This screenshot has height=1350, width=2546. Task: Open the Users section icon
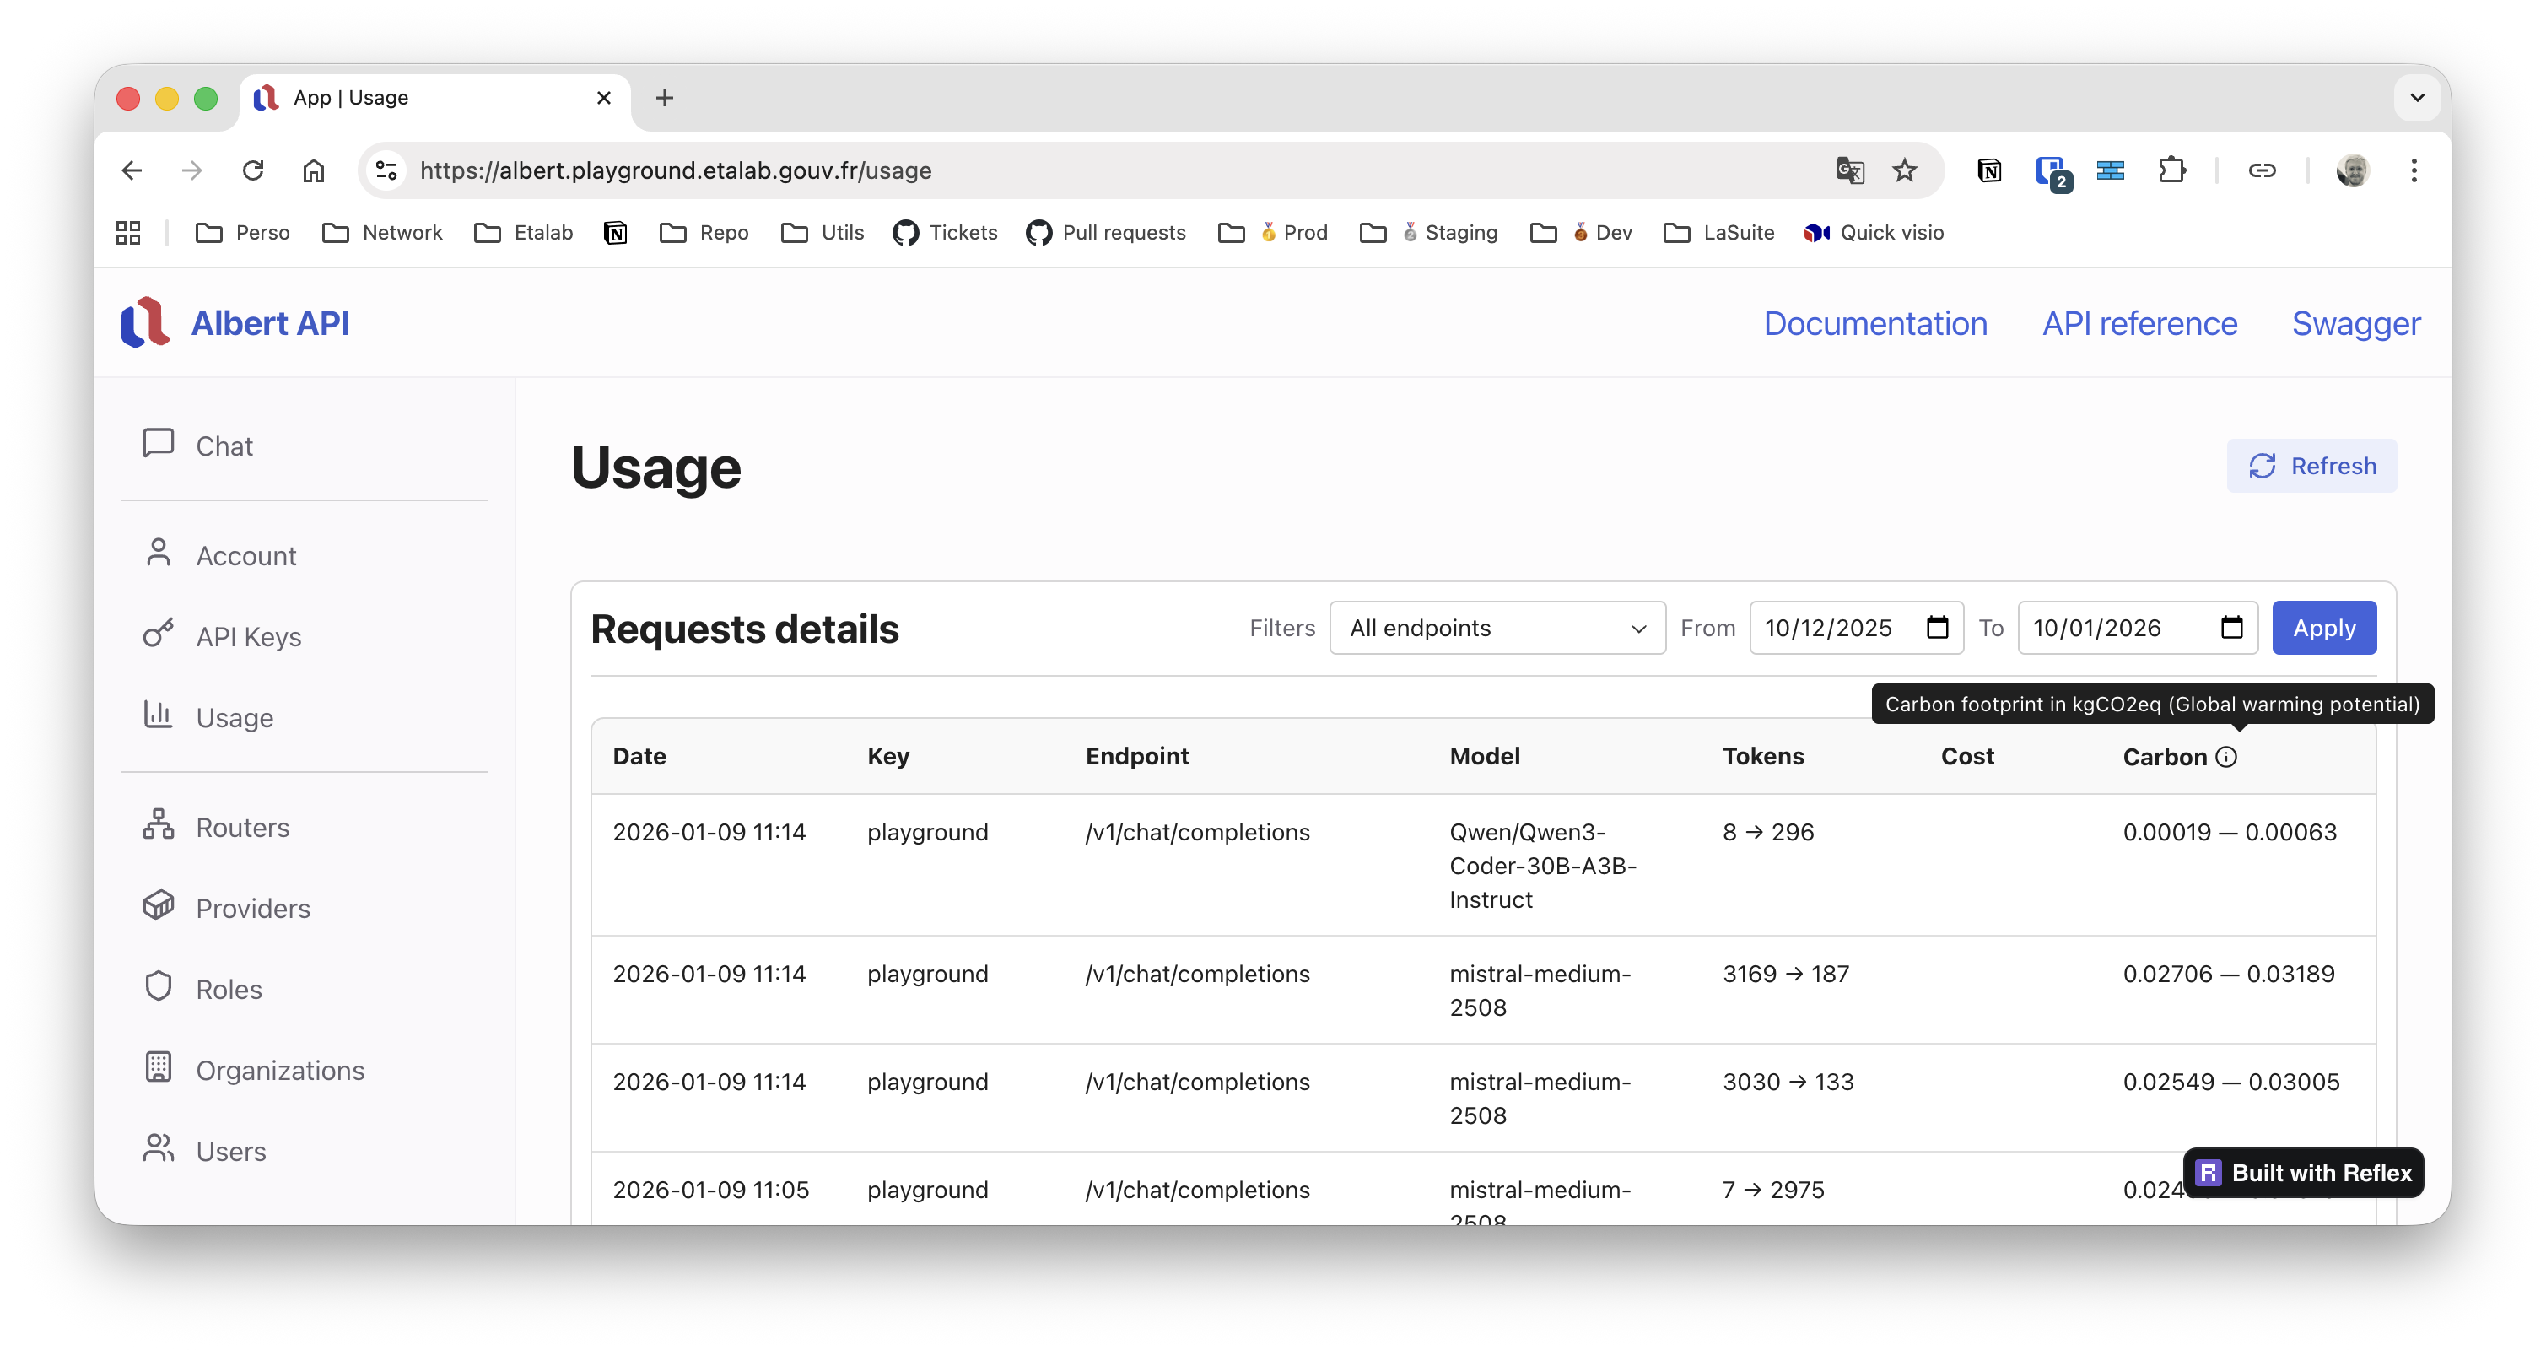pos(159,1148)
